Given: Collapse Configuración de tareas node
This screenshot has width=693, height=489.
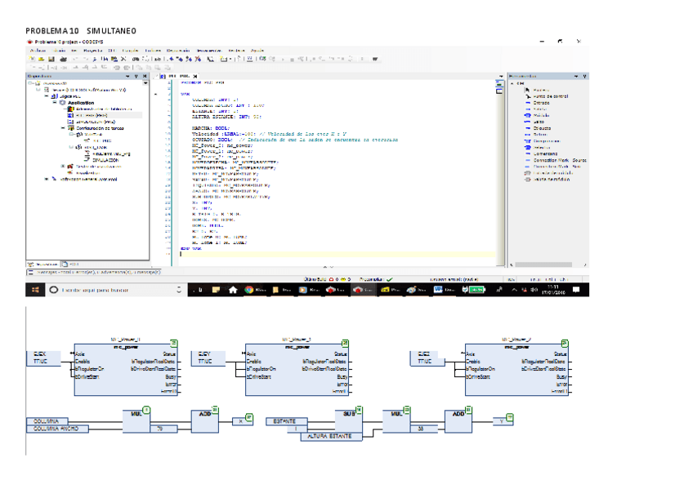Looking at the screenshot, I should 64,127.
